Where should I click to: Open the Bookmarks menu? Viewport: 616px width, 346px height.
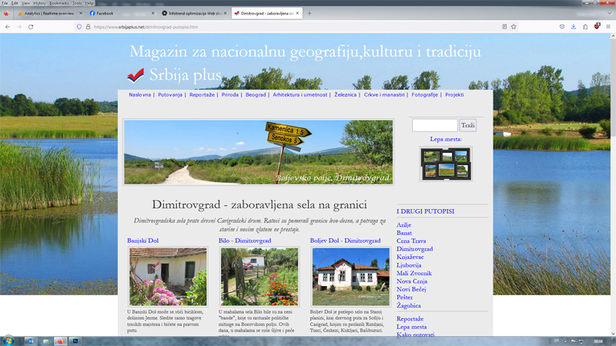tap(59, 3)
